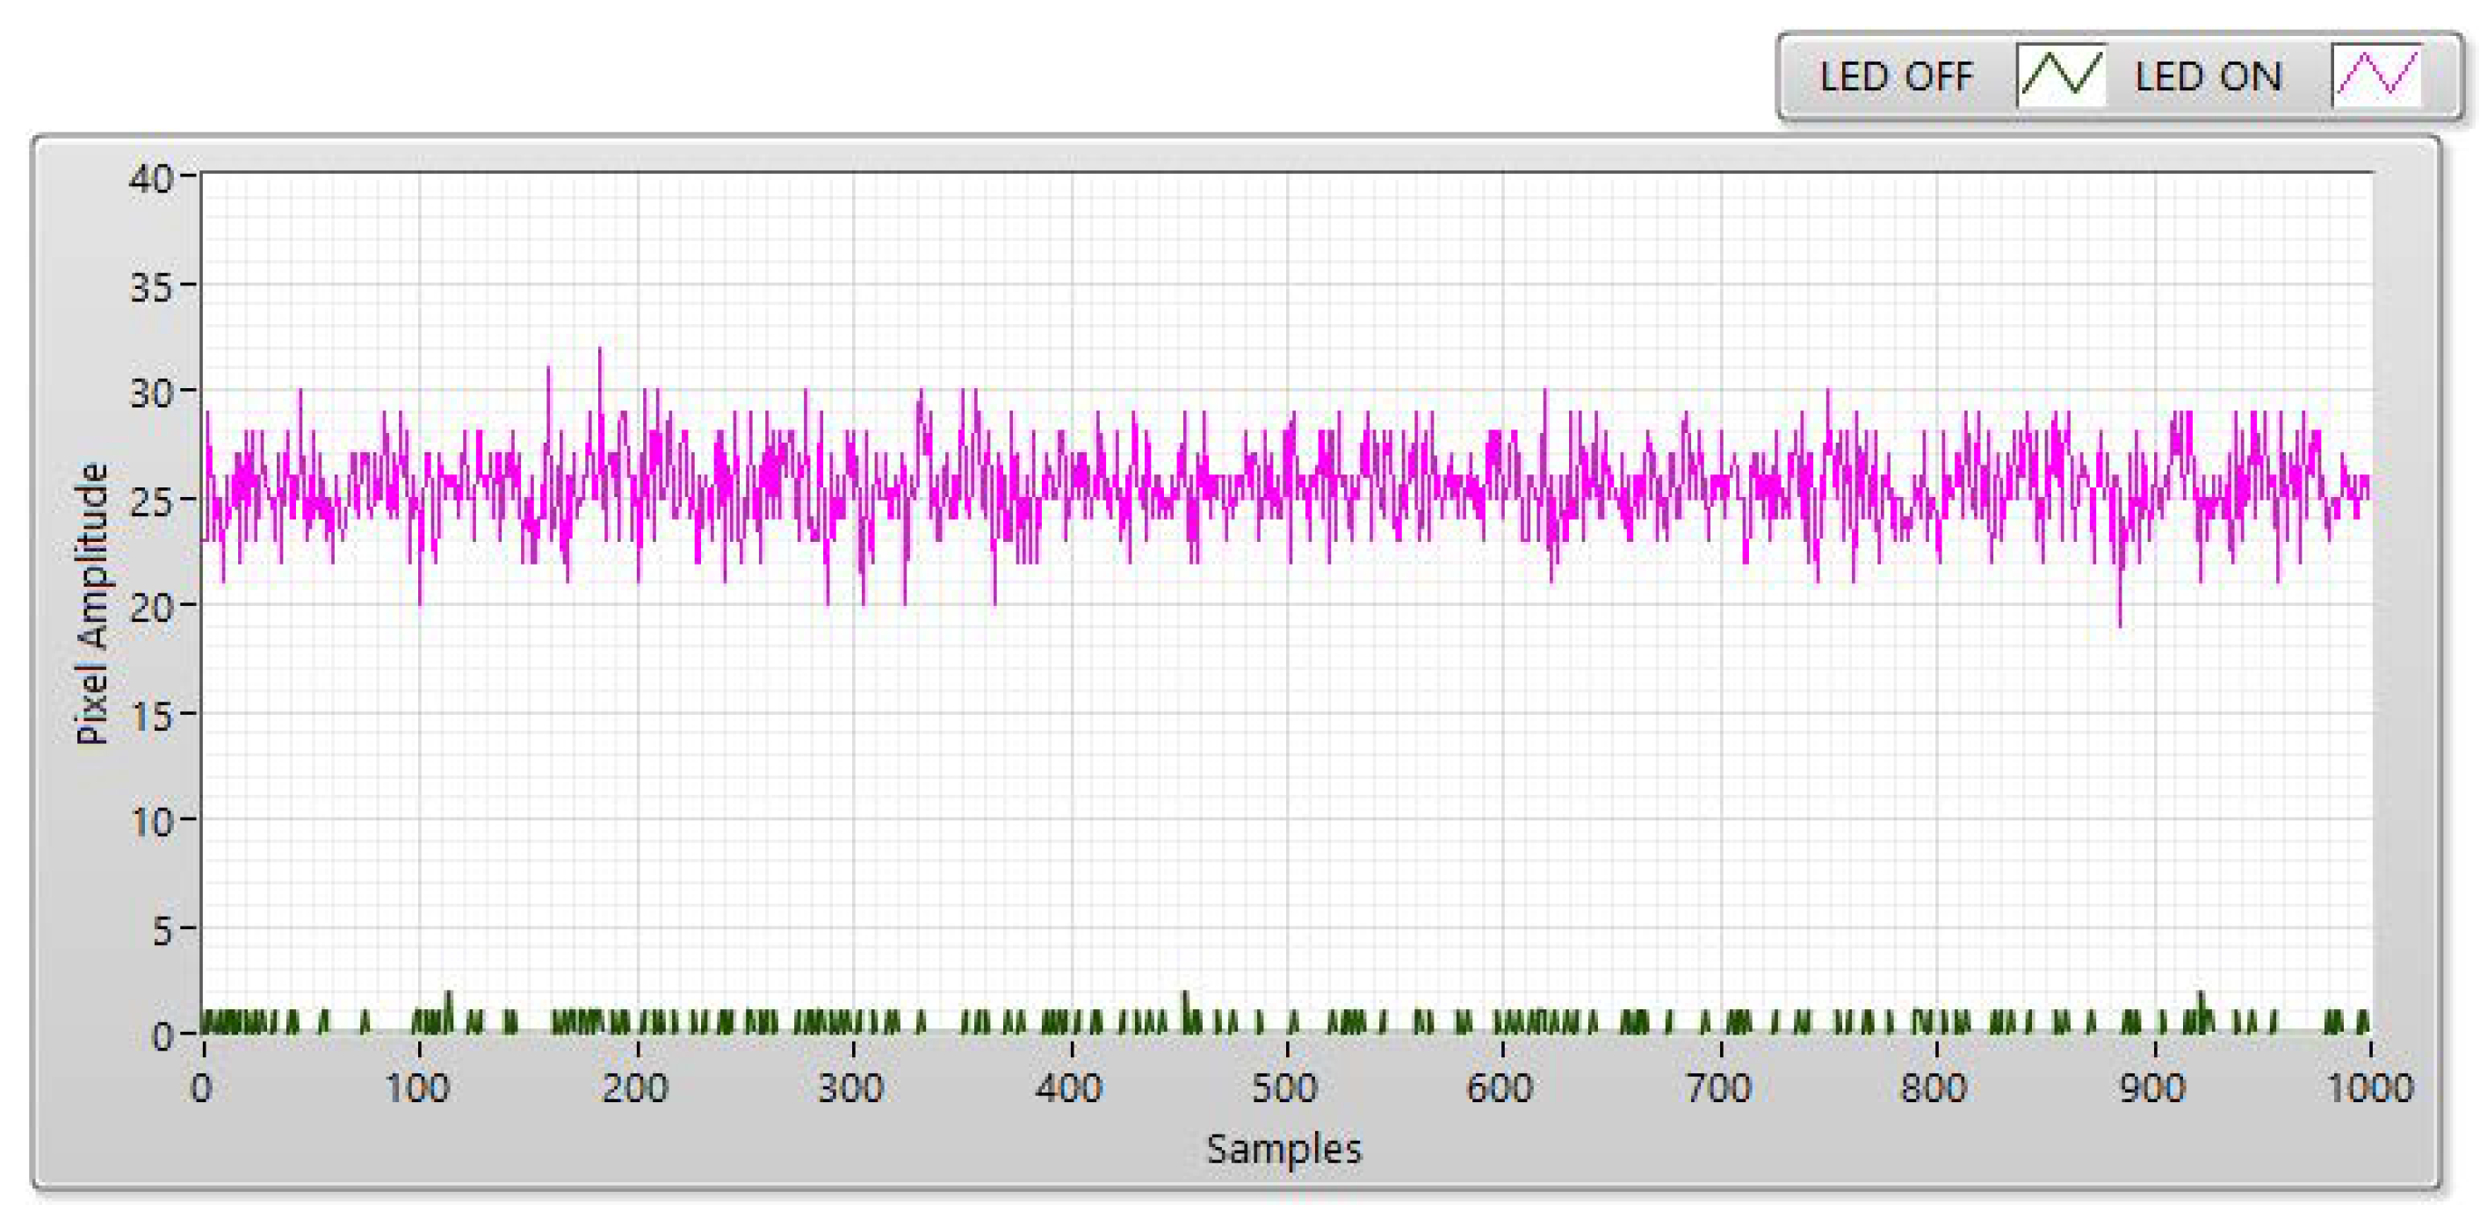This screenshot has width=2487, height=1219.
Task: Click the Samples axis label
Action: (x=1283, y=1149)
